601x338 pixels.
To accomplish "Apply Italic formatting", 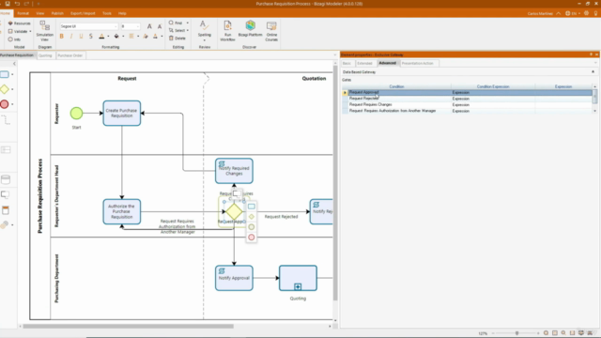I will (71, 37).
